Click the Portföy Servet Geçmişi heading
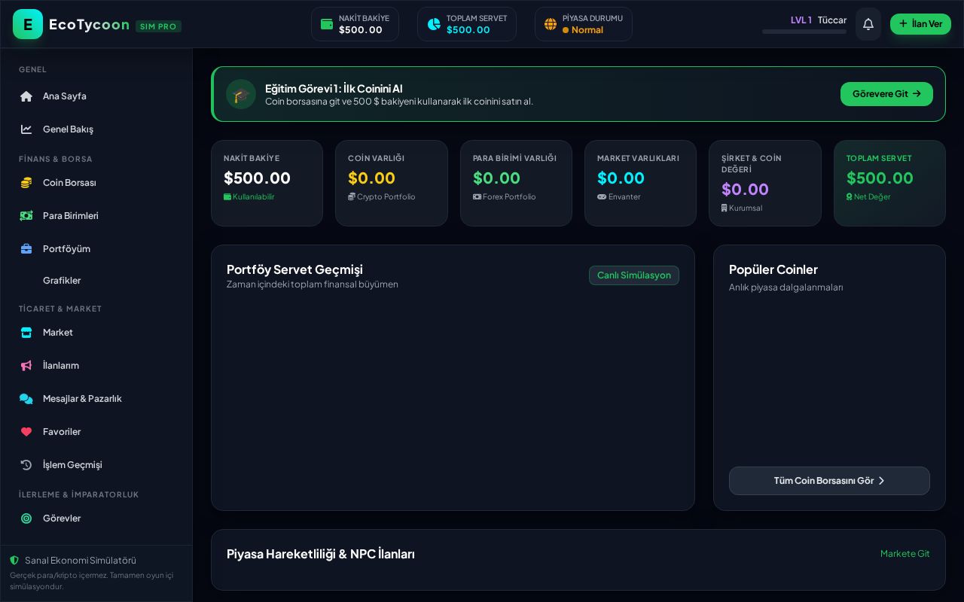Viewport: 964px width, 602px height. 294,269
